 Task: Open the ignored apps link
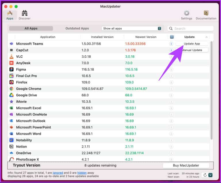pos(58,173)
